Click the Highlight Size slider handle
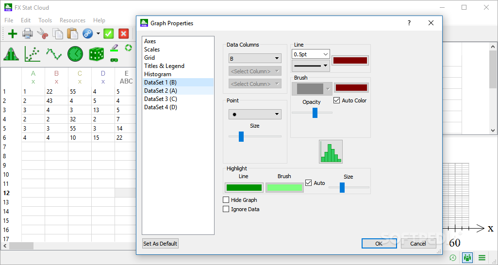Image resolution: width=498 pixels, height=265 pixels. click(x=342, y=187)
